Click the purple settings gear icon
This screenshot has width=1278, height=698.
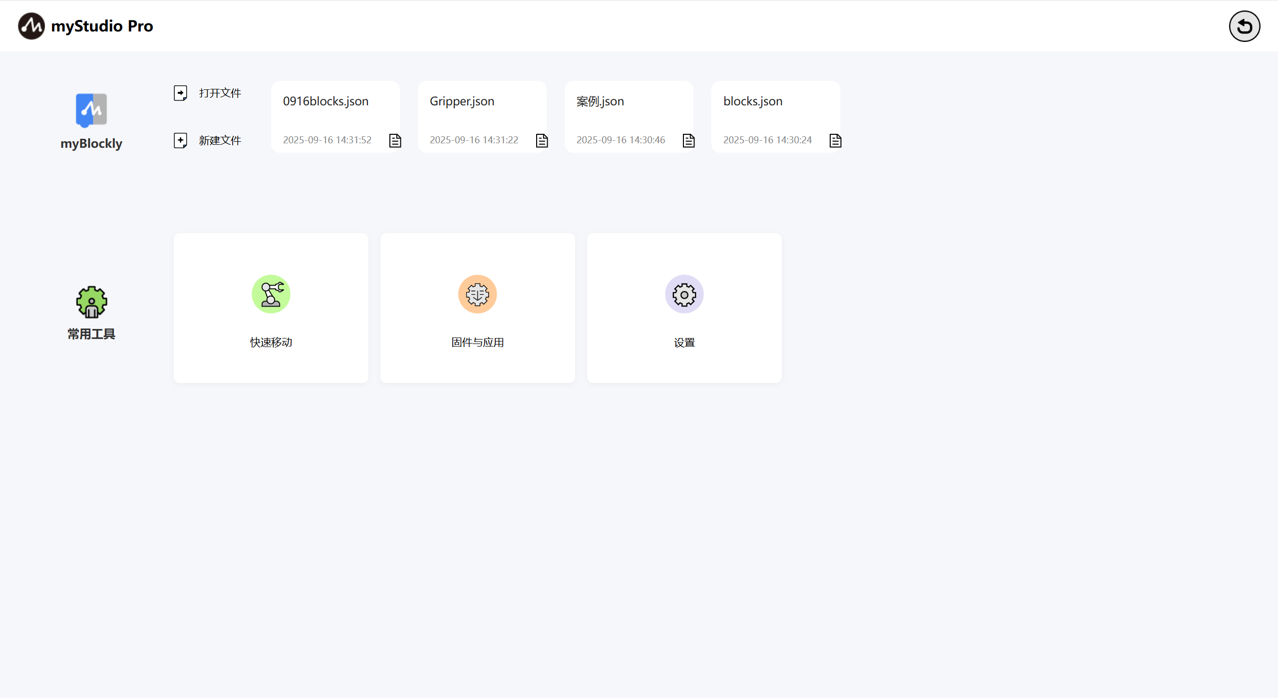684,294
